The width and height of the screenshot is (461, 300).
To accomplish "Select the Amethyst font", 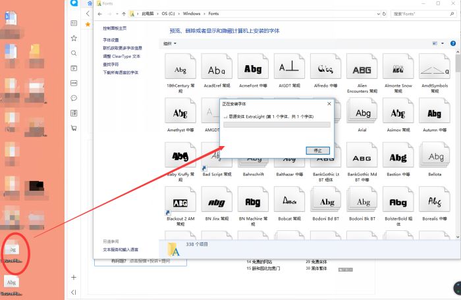I will pyautogui.click(x=180, y=115).
